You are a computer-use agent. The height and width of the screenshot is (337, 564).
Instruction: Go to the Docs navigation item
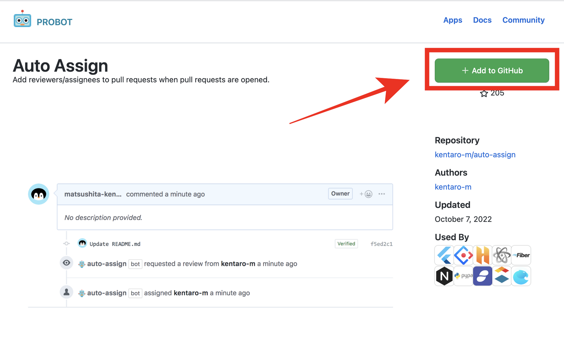482,20
